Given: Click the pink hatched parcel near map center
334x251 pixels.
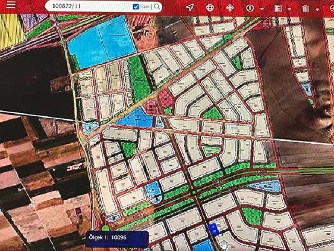Looking at the screenshot, I should tap(165, 98).
